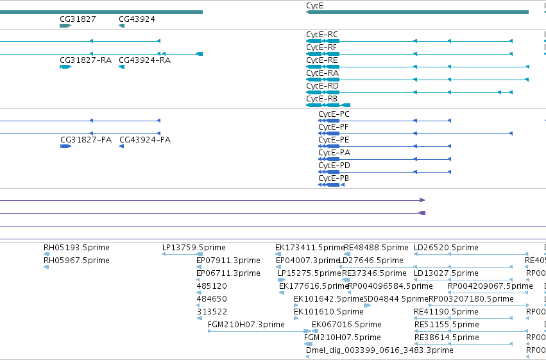Click FGM210H07.3prime label

click(x=246, y=325)
